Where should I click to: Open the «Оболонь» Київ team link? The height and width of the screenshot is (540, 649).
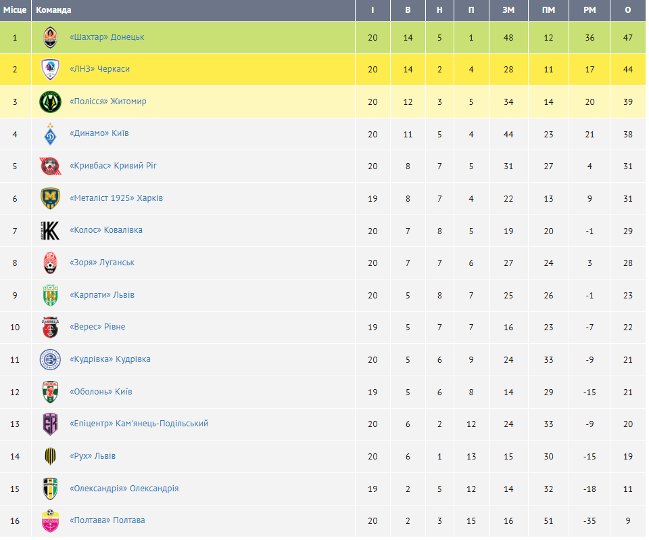click(101, 392)
